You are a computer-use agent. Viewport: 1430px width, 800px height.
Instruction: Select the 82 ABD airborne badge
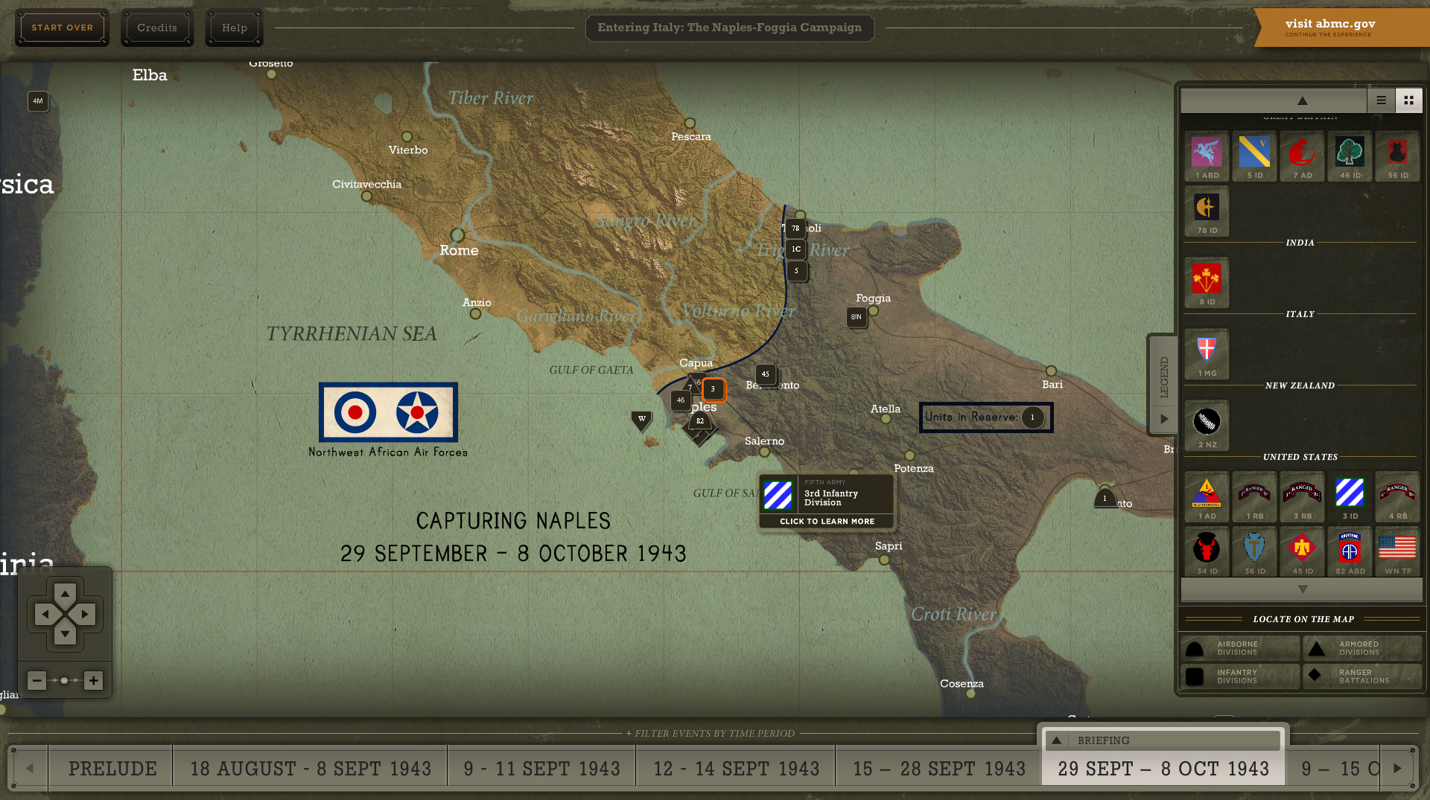1350,551
